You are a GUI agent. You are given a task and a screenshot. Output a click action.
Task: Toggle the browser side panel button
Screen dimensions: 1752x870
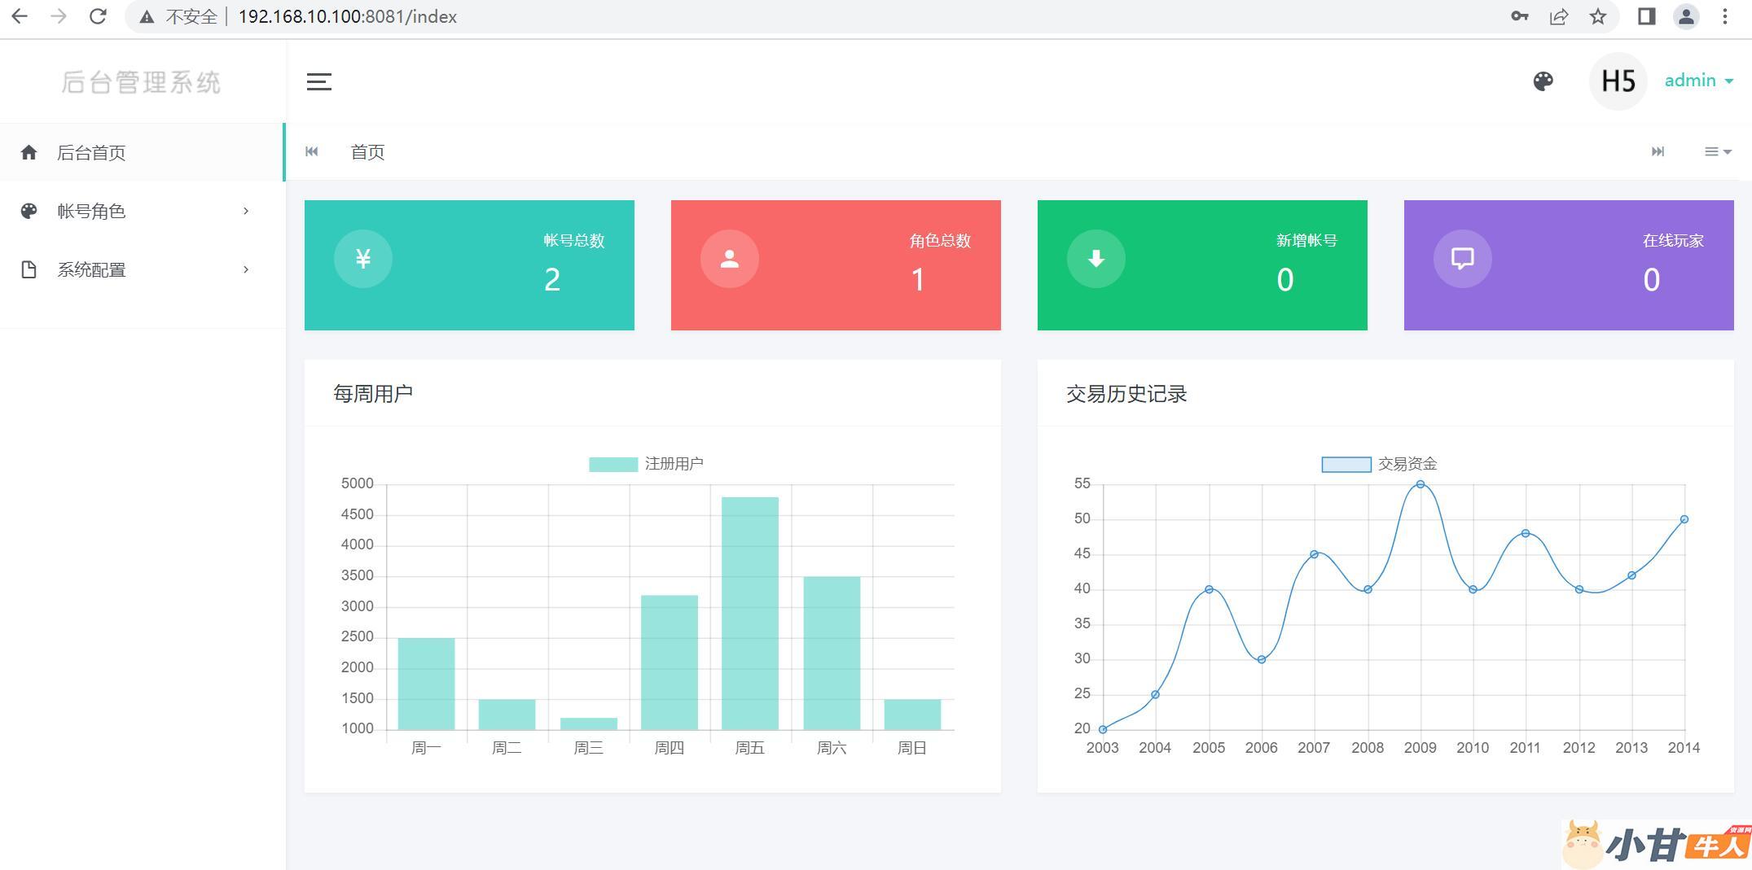coord(1646,17)
